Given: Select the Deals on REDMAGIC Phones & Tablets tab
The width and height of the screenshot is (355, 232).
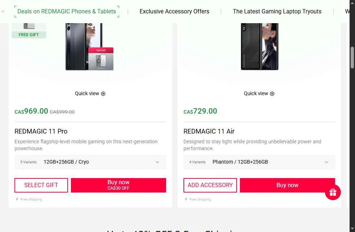Looking at the screenshot, I should coord(67,12).
